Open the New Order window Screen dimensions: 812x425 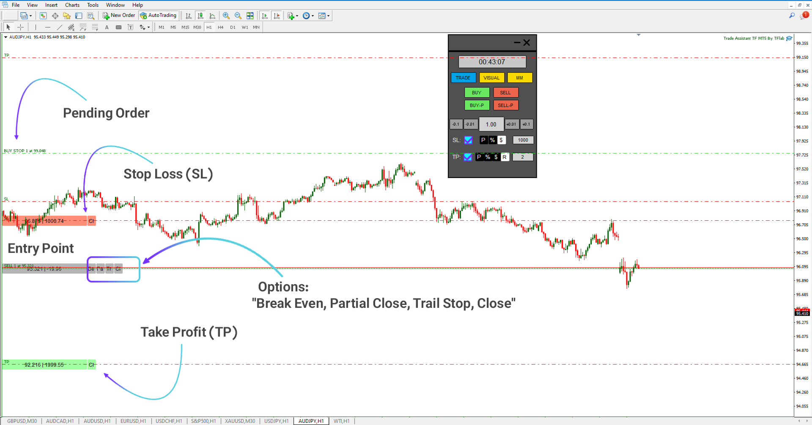(119, 15)
